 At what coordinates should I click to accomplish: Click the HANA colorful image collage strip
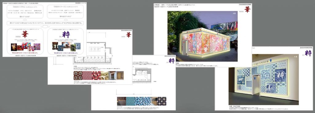point(26,47)
